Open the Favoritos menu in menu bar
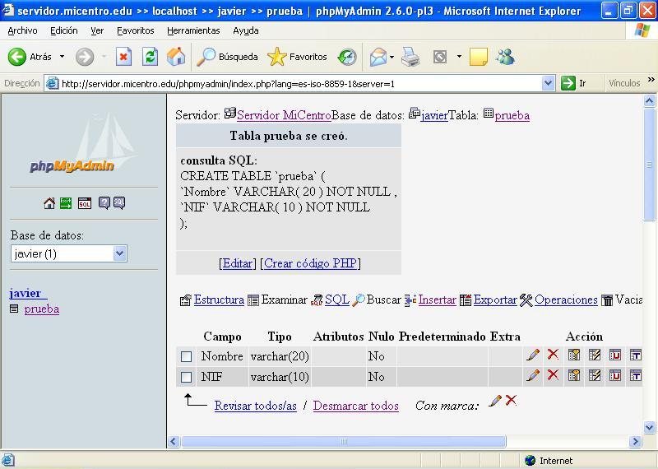The width and height of the screenshot is (658, 469). (135, 30)
